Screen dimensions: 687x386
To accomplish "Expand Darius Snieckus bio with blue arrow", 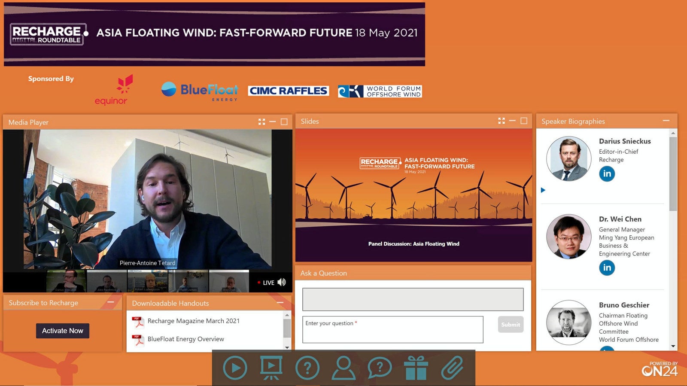I will tap(543, 190).
